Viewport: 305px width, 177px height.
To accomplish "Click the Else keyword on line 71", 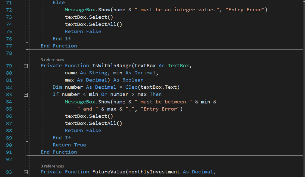I will point(59,2).
